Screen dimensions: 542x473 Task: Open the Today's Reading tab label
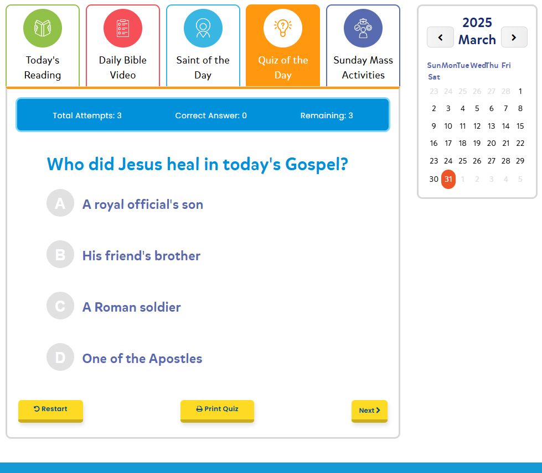pyautogui.click(x=43, y=67)
